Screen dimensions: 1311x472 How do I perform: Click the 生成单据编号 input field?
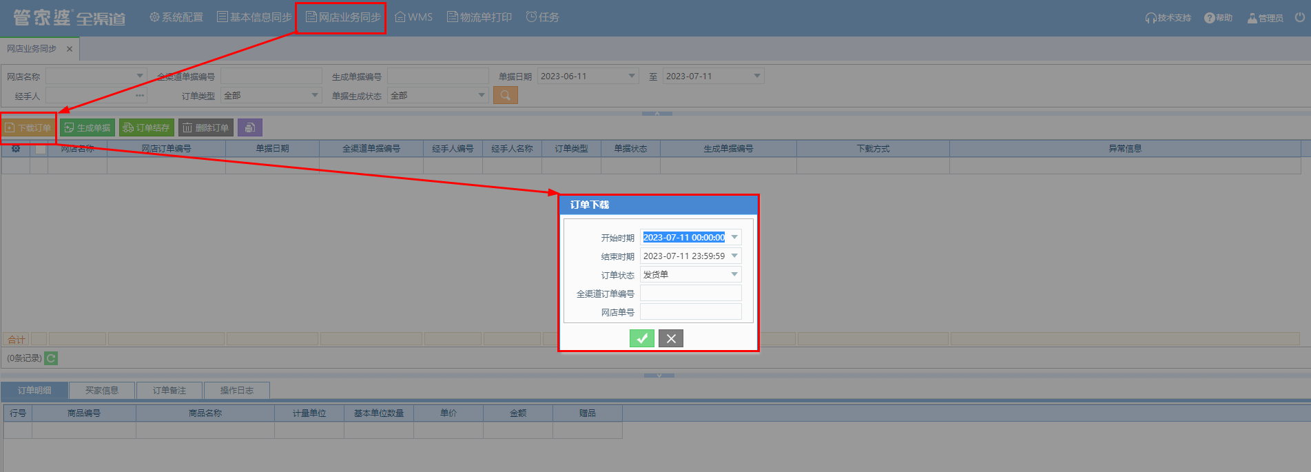pos(438,76)
